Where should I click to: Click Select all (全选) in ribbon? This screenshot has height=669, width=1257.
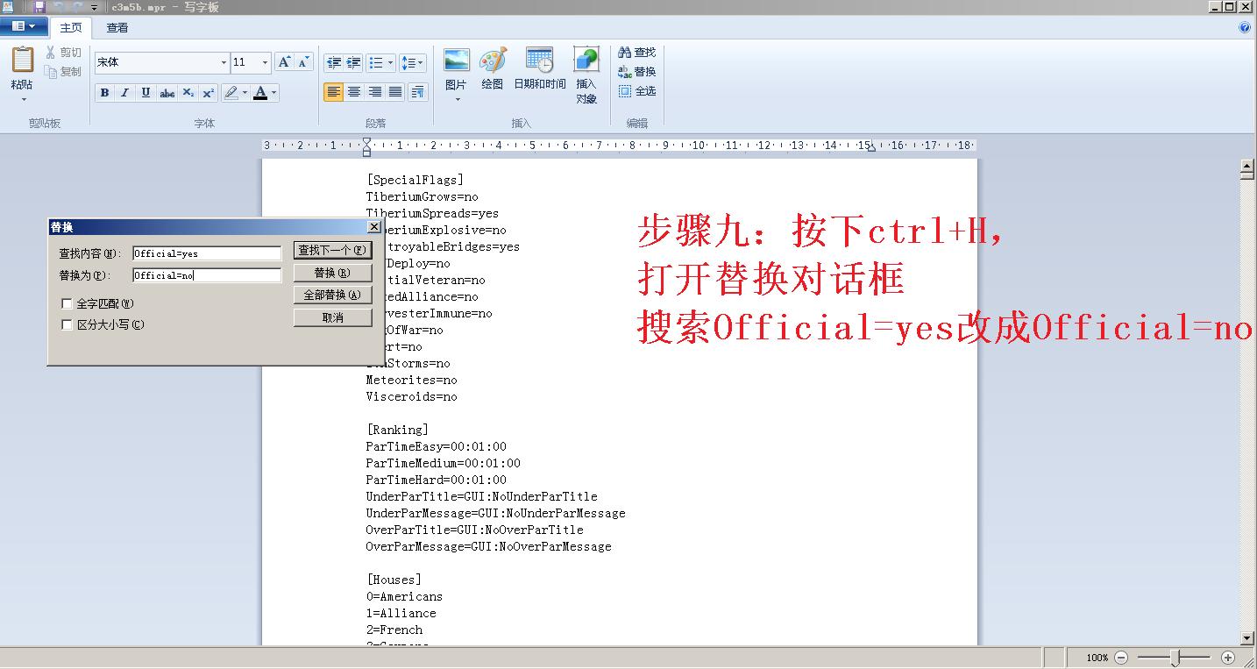[636, 91]
